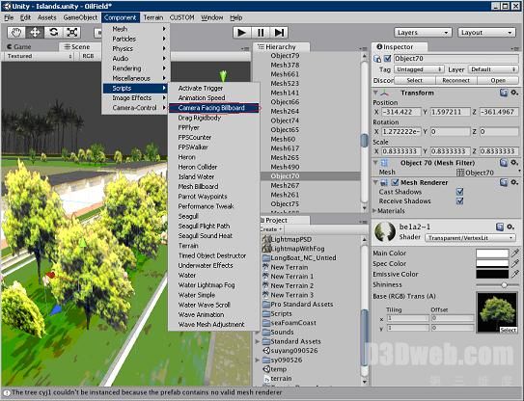Open the Layer Default dropdown
The height and width of the screenshot is (401, 524).
(x=492, y=69)
